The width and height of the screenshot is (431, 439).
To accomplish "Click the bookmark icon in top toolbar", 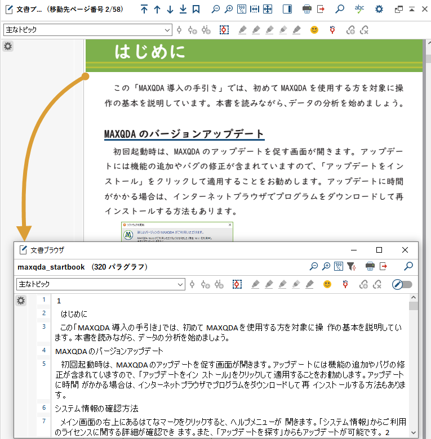I will [x=196, y=9].
